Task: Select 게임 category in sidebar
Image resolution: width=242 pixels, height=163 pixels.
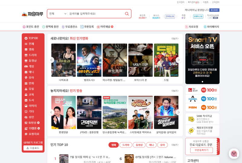Action: click(x=29, y=66)
